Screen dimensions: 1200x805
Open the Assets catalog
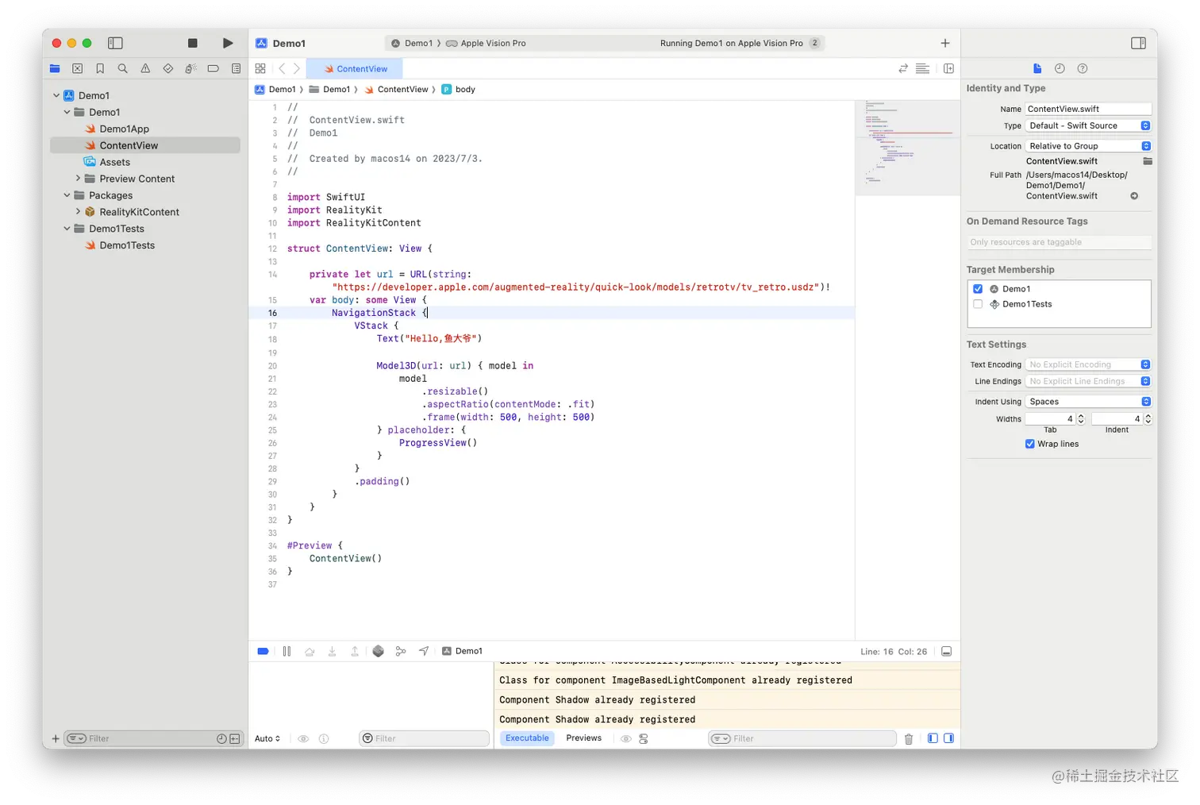coord(114,162)
